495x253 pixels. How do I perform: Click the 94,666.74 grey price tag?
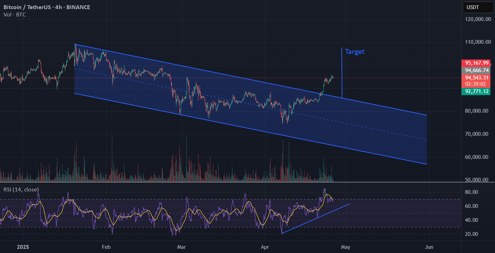[x=476, y=70]
